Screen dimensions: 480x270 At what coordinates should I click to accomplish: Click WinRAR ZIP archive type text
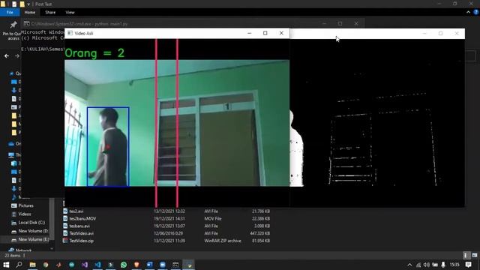click(x=223, y=241)
